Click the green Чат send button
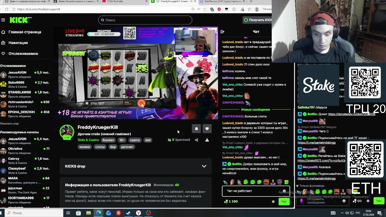386x217 pixels. pos(284,201)
